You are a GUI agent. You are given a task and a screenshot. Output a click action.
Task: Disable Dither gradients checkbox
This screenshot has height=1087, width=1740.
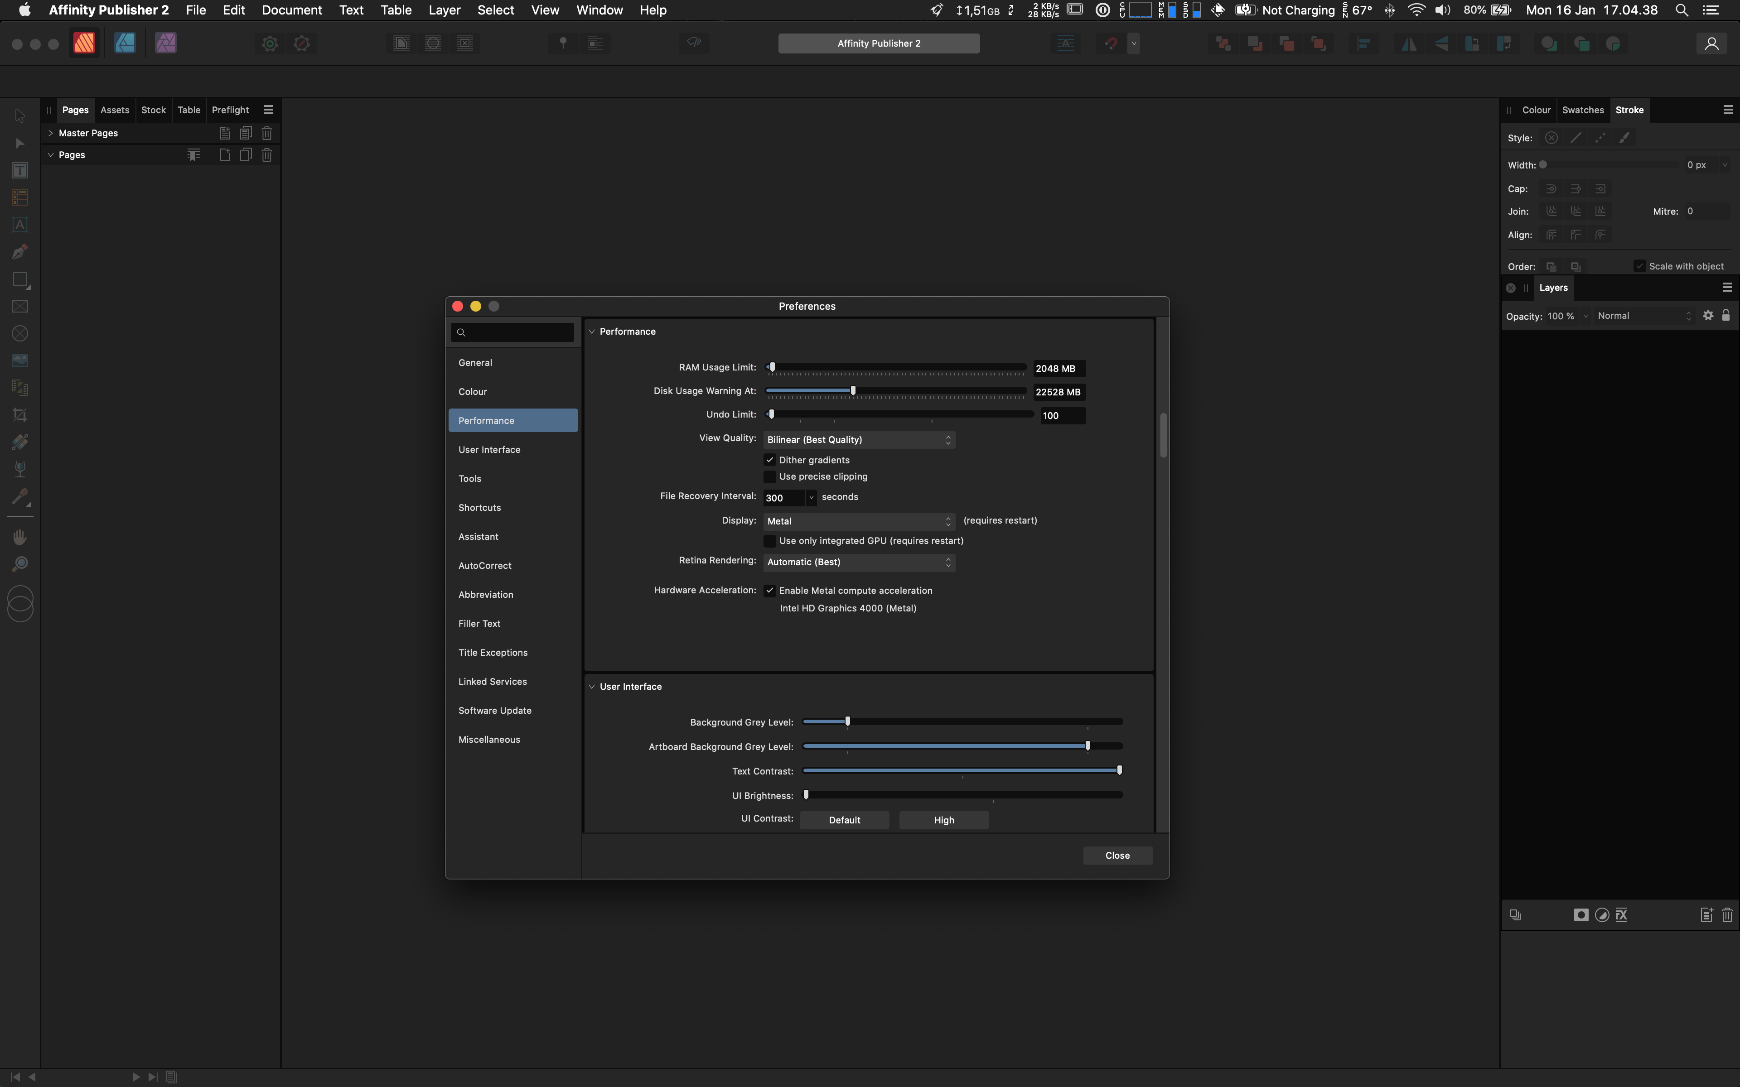point(770,460)
